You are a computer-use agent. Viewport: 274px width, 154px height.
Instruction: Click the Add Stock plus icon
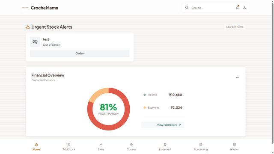point(69,145)
